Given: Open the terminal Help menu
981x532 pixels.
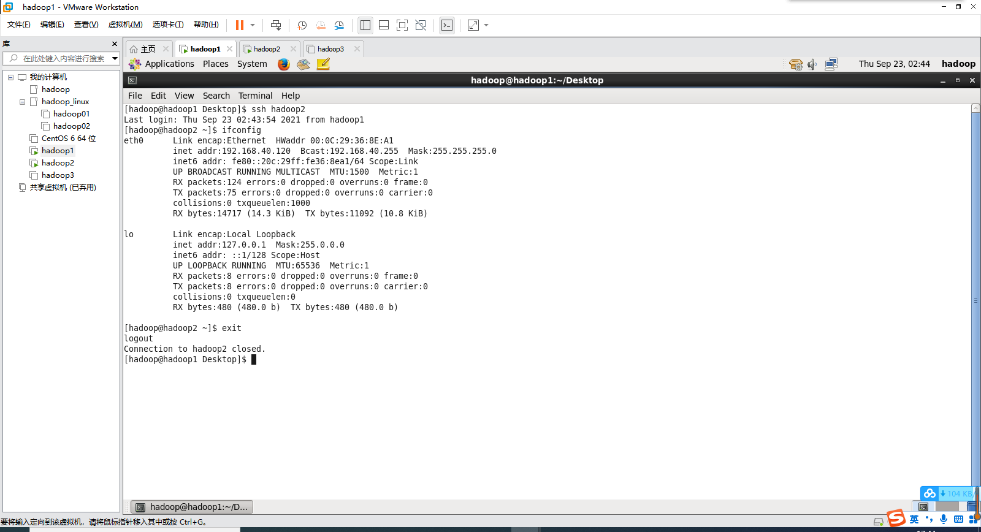Looking at the screenshot, I should pyautogui.click(x=291, y=96).
